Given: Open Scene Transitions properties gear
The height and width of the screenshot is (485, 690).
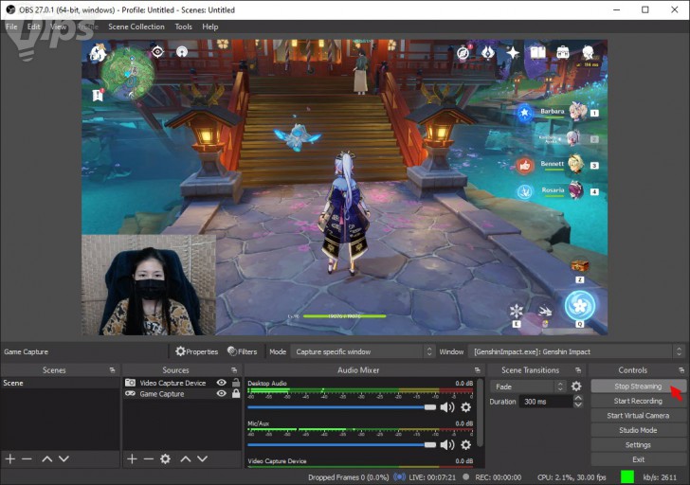Looking at the screenshot, I should 576,386.
